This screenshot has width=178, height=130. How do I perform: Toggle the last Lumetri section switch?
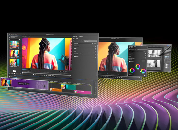pos(95,57)
